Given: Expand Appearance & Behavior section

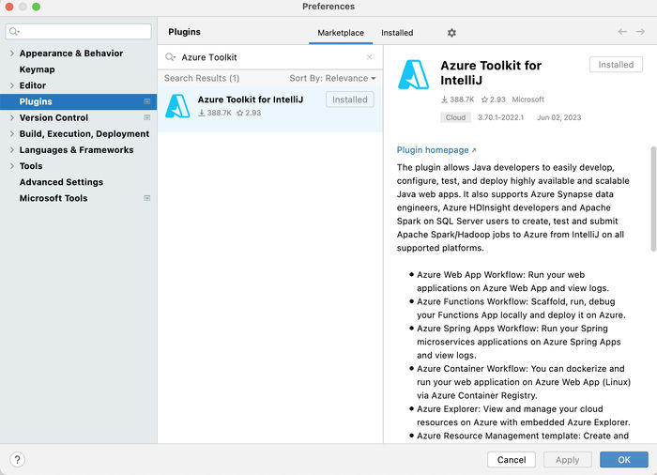Looking at the screenshot, I should pyautogui.click(x=11, y=54).
